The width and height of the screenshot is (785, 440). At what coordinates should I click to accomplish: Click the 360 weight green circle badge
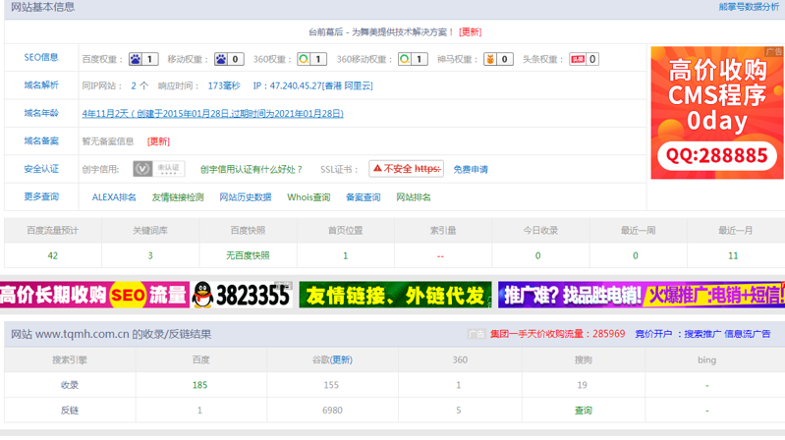(311, 59)
